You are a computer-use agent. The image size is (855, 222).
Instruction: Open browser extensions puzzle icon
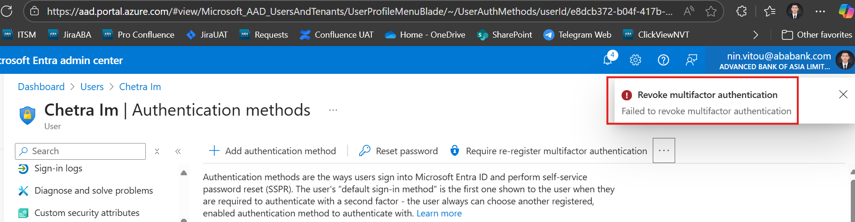click(741, 11)
